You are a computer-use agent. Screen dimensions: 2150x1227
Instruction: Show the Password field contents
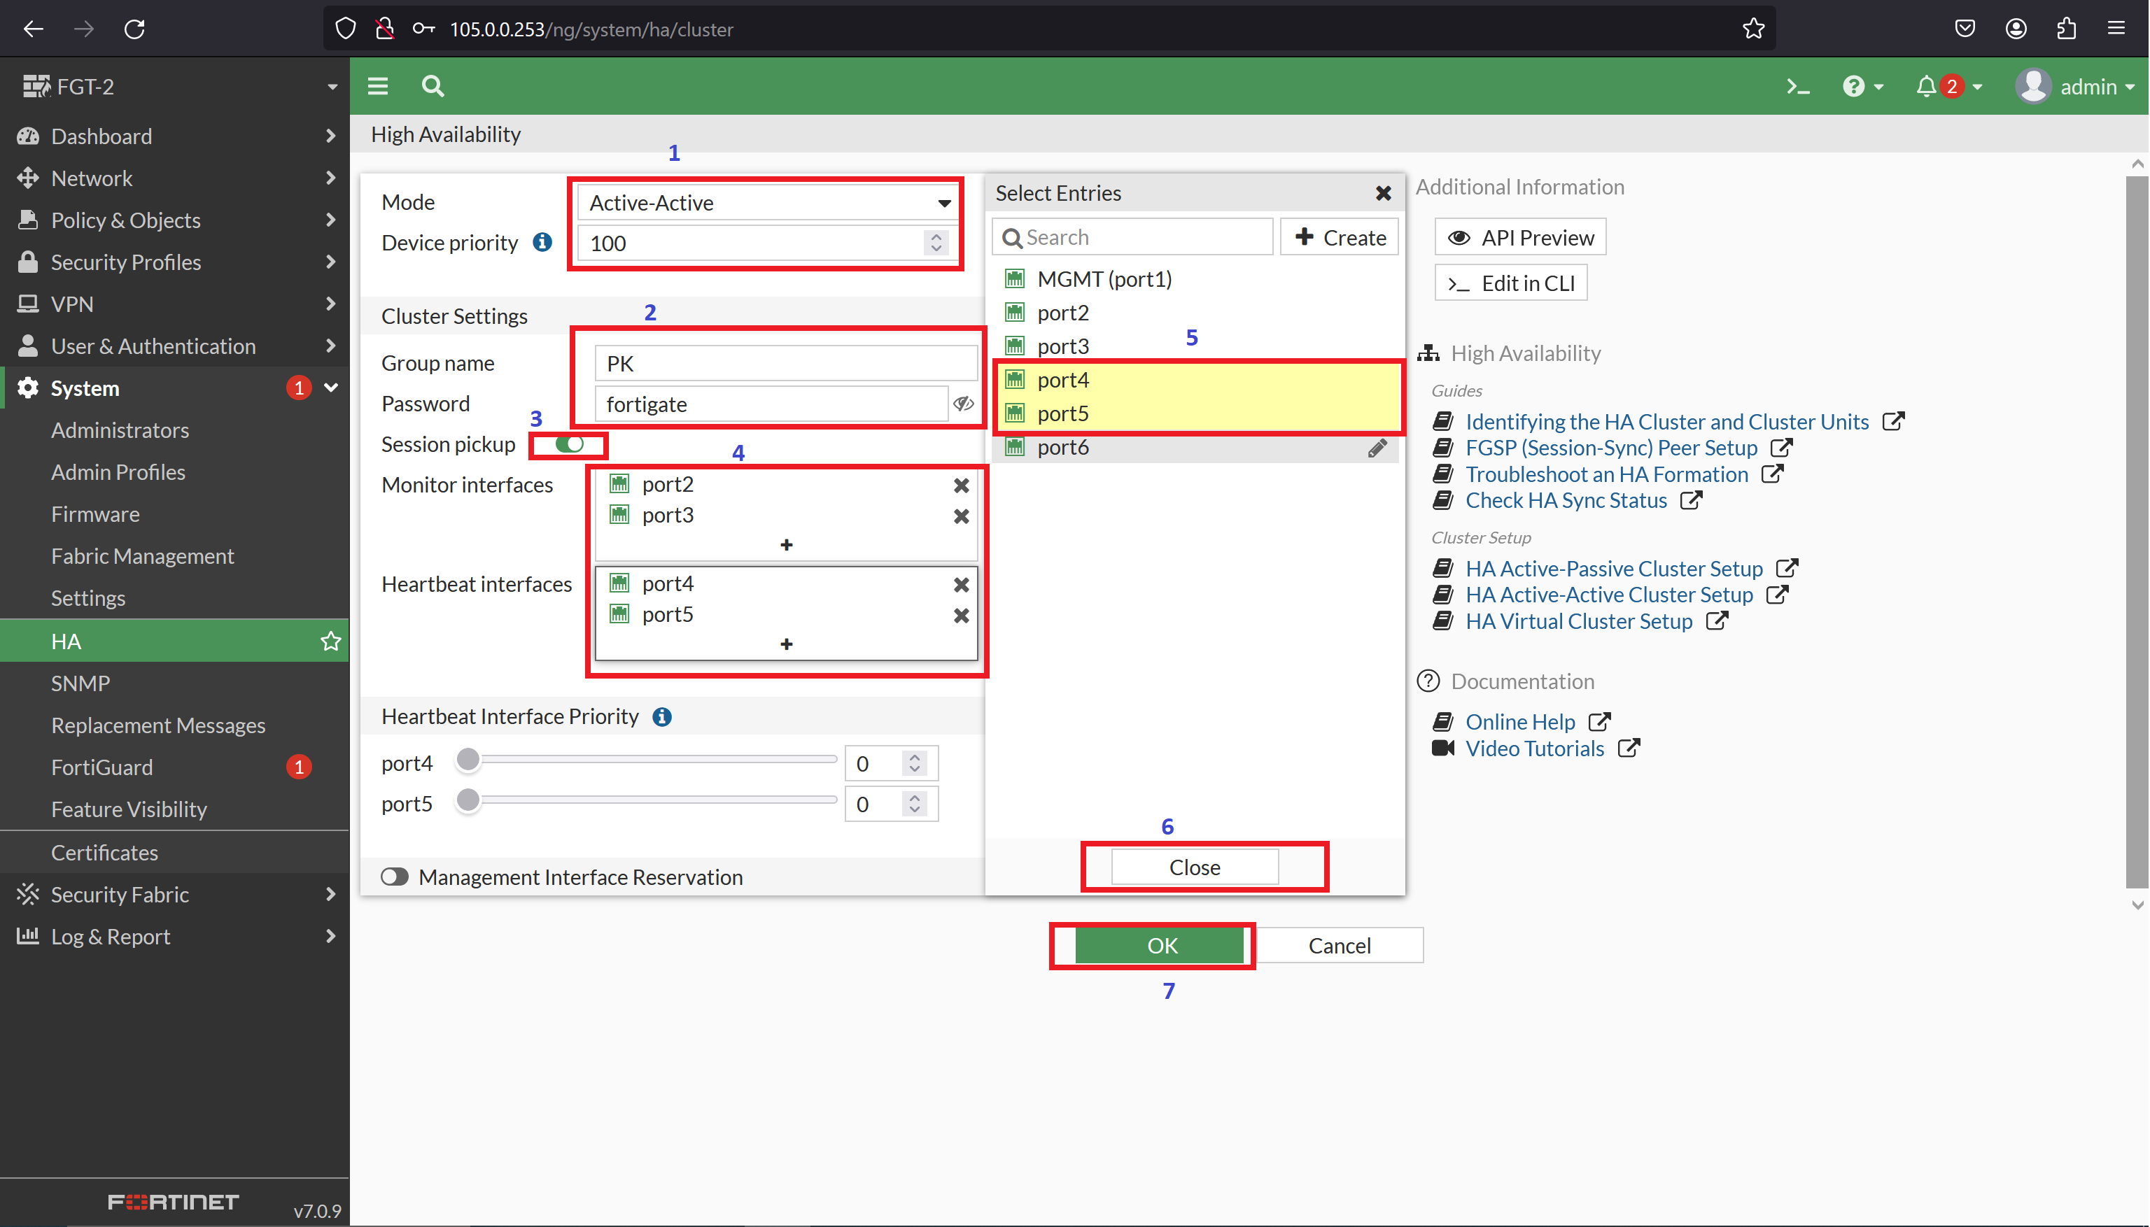(x=963, y=404)
